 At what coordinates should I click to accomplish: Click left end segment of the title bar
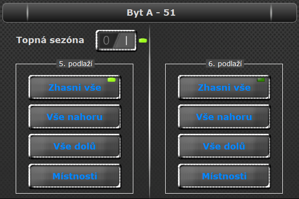pyautogui.click(x=15, y=13)
